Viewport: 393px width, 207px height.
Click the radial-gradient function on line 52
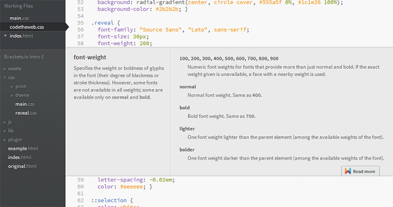pyautogui.click(x=160, y=3)
